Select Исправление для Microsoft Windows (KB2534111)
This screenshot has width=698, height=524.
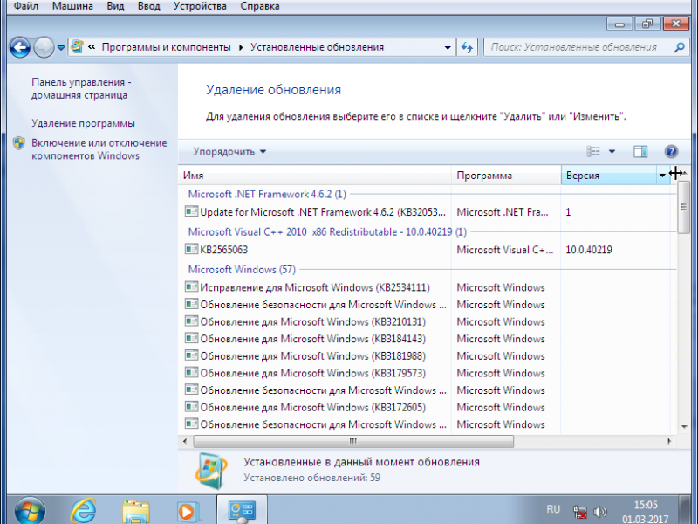pyautogui.click(x=428, y=287)
